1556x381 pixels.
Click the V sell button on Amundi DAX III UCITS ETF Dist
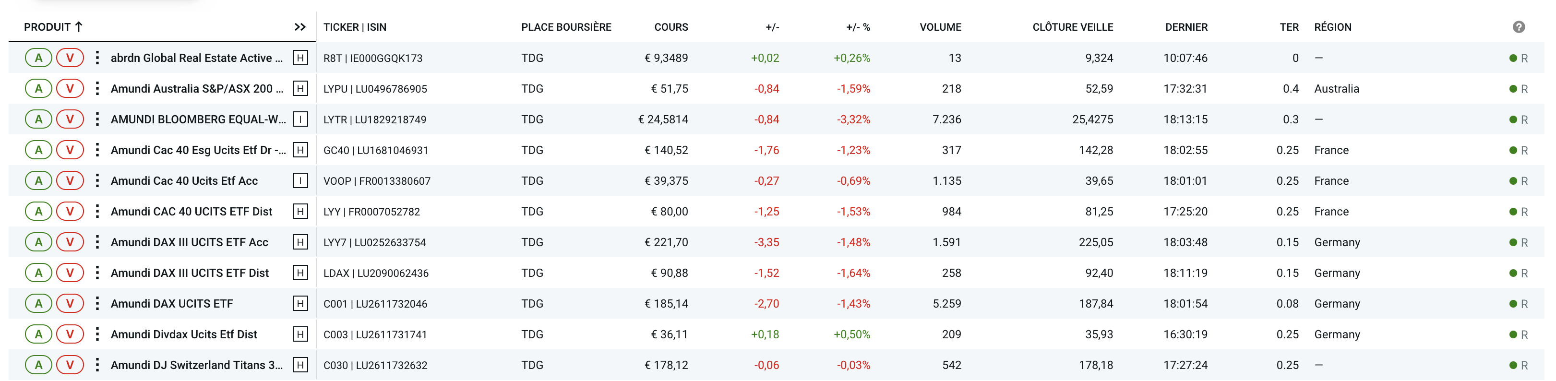click(70, 273)
